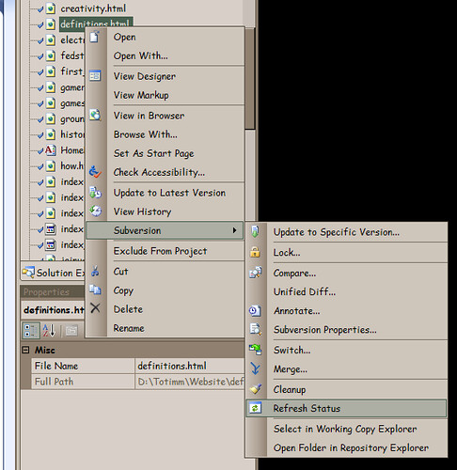This screenshot has height=470, width=457.
Task: Open the definitions.html object dropdown in Properties
Action: tap(54, 310)
